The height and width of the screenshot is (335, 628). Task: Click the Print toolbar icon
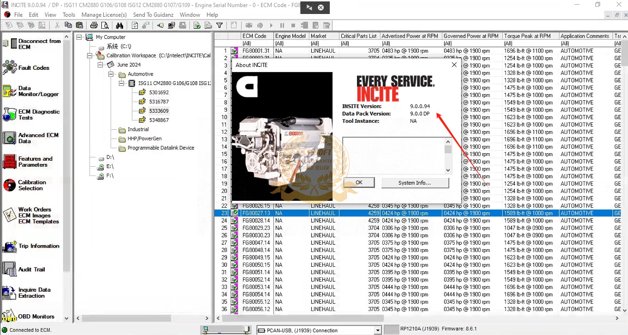94,25
